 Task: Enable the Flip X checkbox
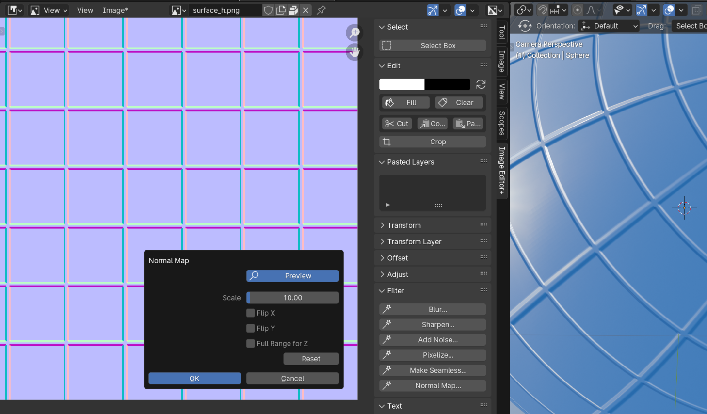pos(251,313)
